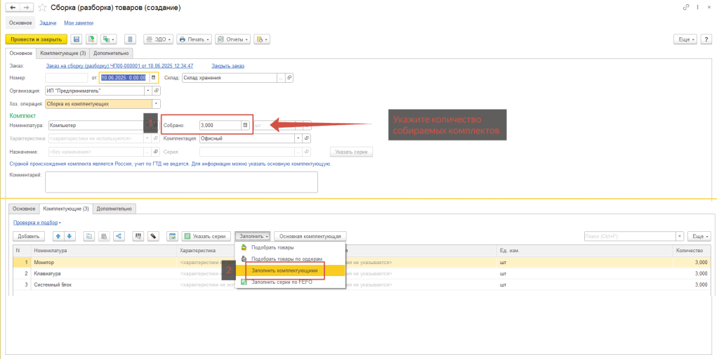This screenshot has width=719, height=359.
Task: Click the Добавить button
Action: point(29,237)
